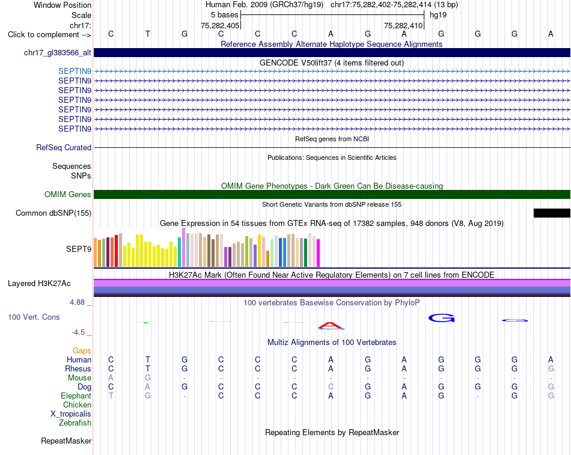This screenshot has height=455, width=571.
Task: Click the GENCODE V50lift37 track title
Action: coord(332,63)
